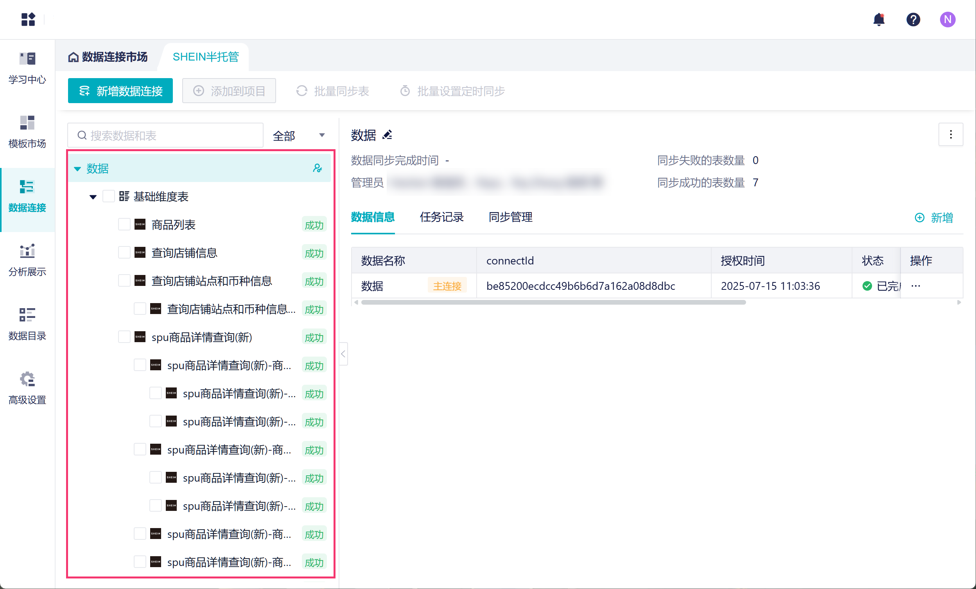
Task: Click the 新增数据连接 button
Action: coord(120,91)
